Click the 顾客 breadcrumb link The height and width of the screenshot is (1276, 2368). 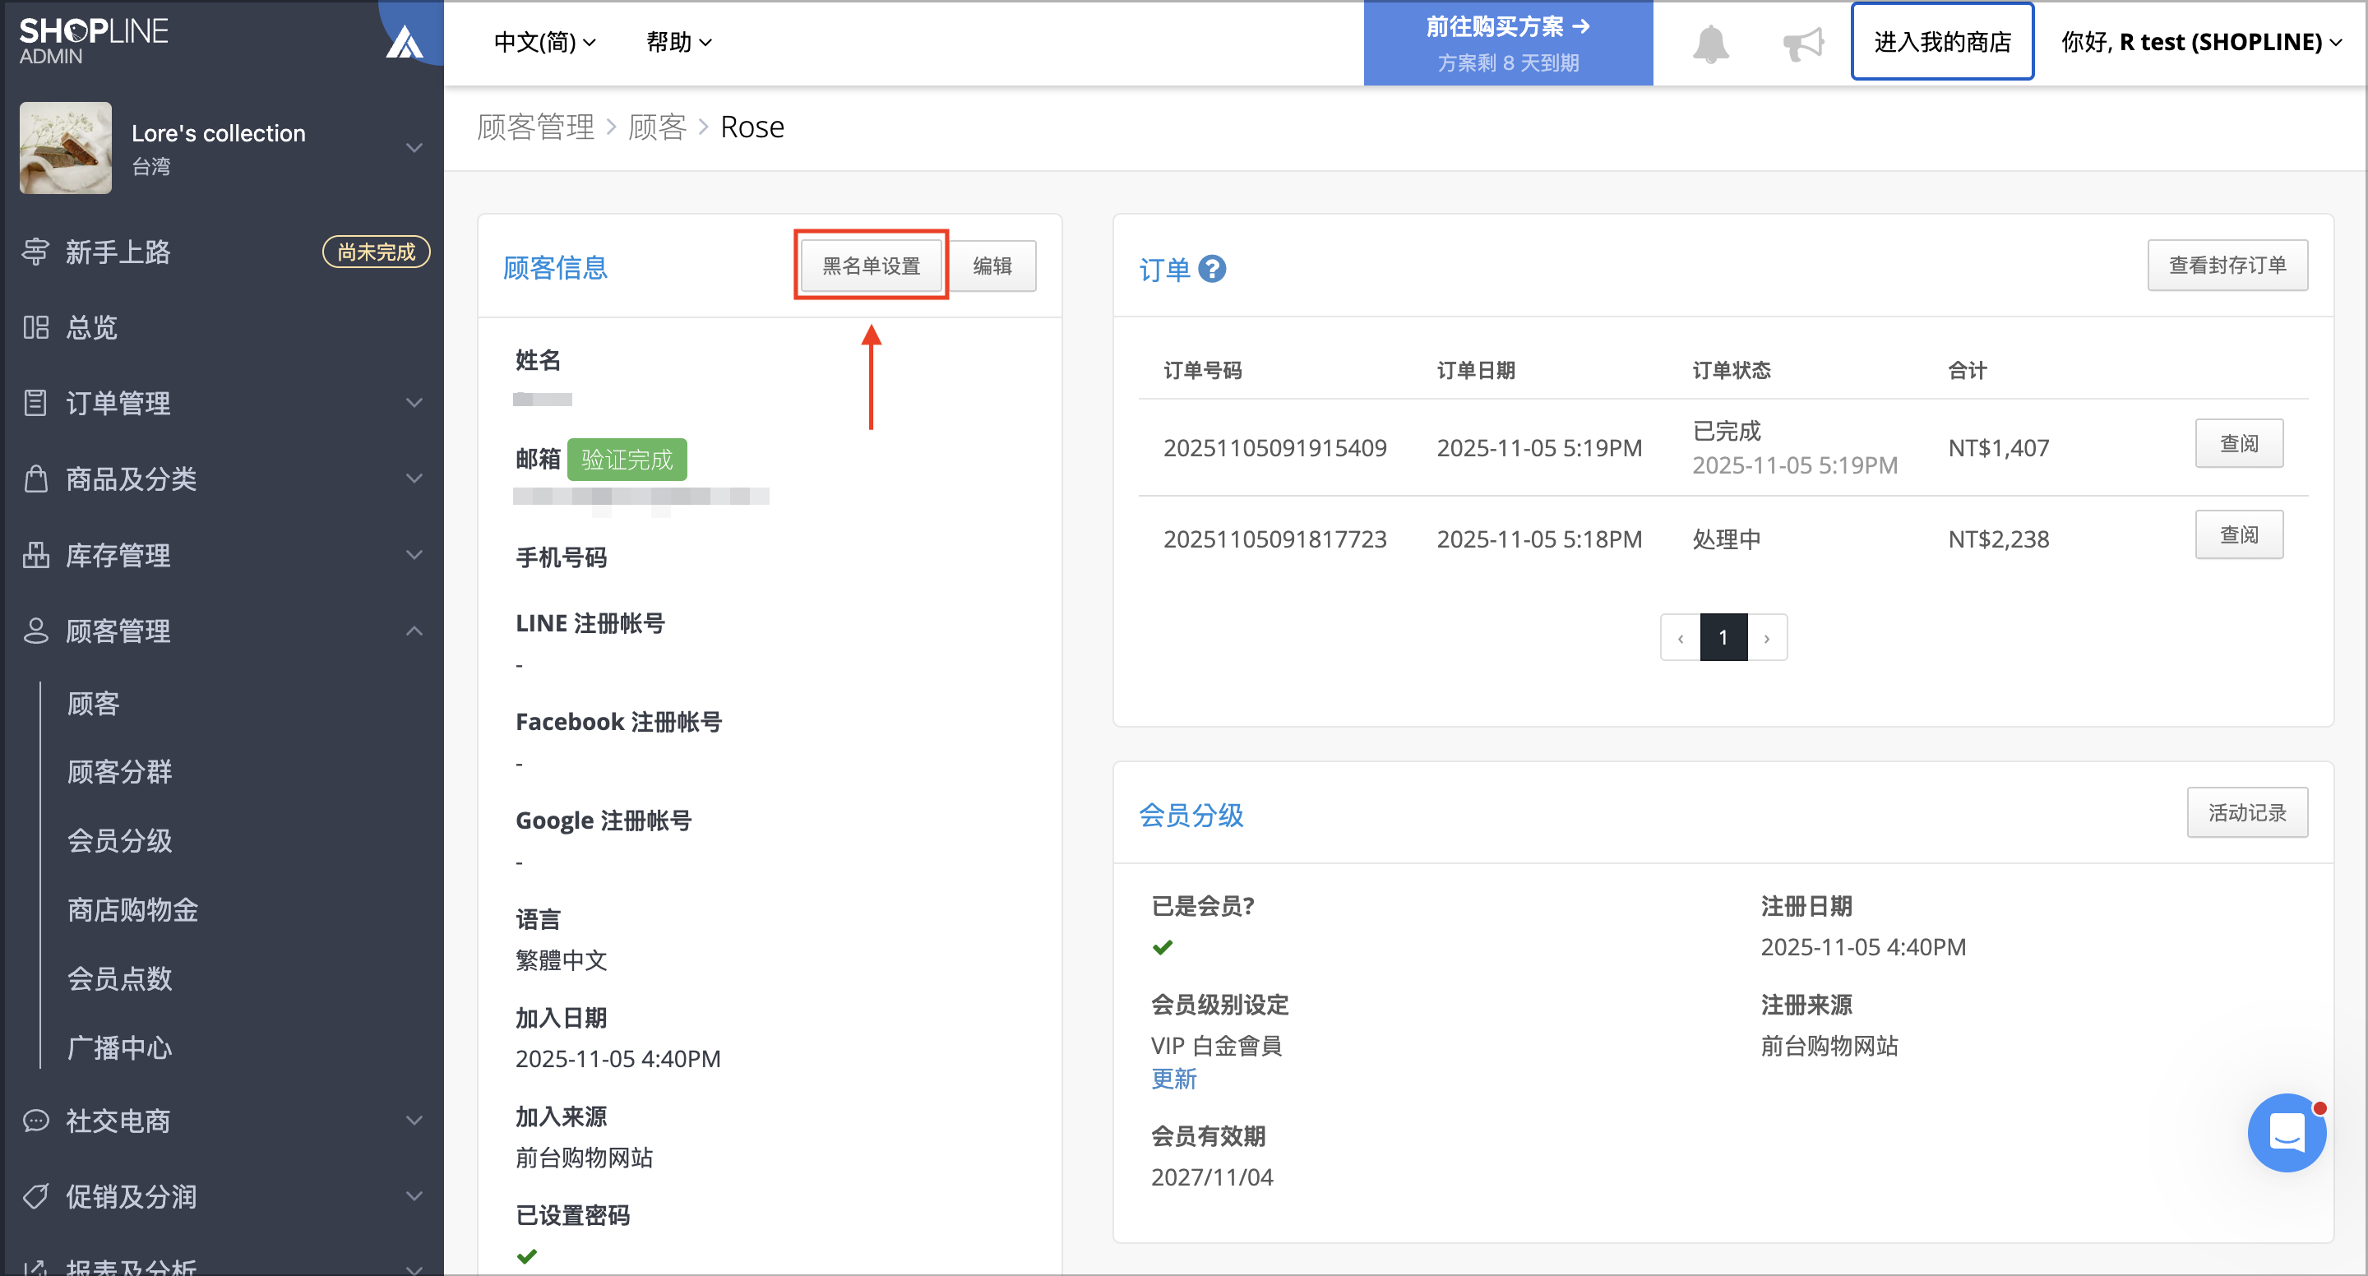(x=657, y=127)
